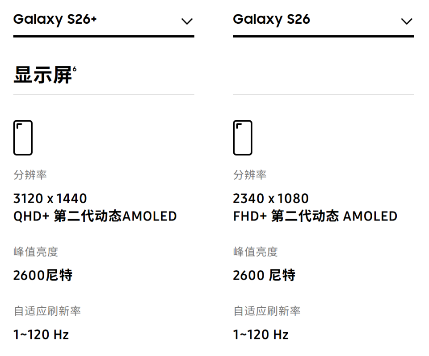Click the 3120 x 1440 resolution value
The image size is (429, 356).
coord(50,198)
